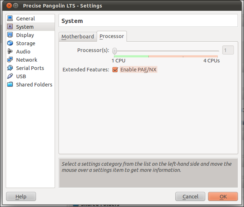Cancel the settings dialog
Screen dimensions: 244x207
(190, 197)
